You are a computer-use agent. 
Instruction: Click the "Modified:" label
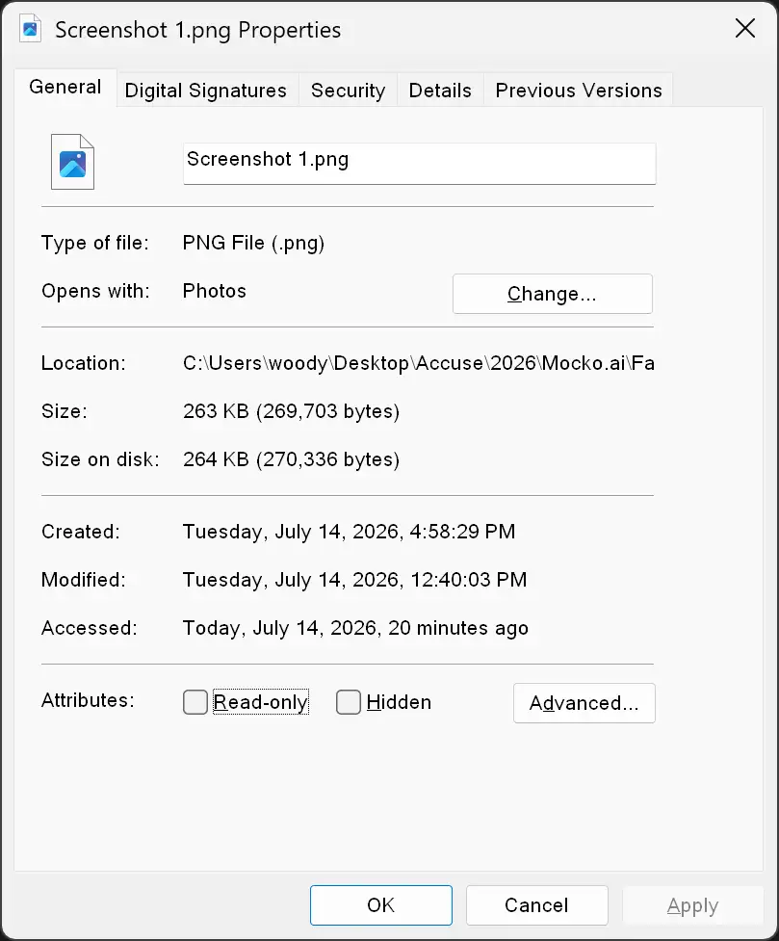[x=84, y=580]
